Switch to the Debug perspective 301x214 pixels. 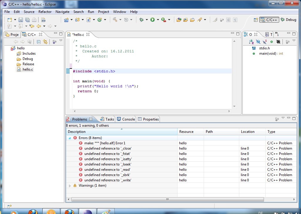tap(288, 20)
